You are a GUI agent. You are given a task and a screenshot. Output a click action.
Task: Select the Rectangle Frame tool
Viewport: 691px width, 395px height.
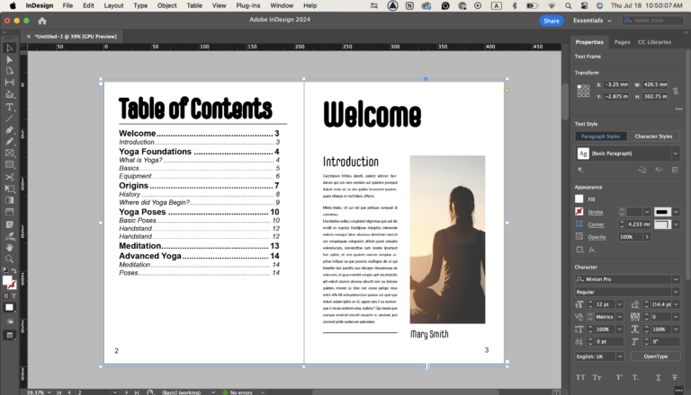(9, 153)
